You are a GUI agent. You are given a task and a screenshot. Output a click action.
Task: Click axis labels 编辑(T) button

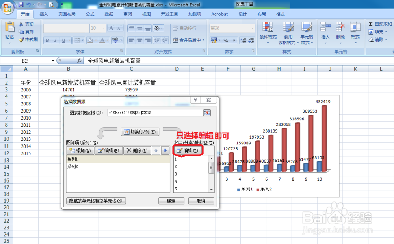click(188, 151)
